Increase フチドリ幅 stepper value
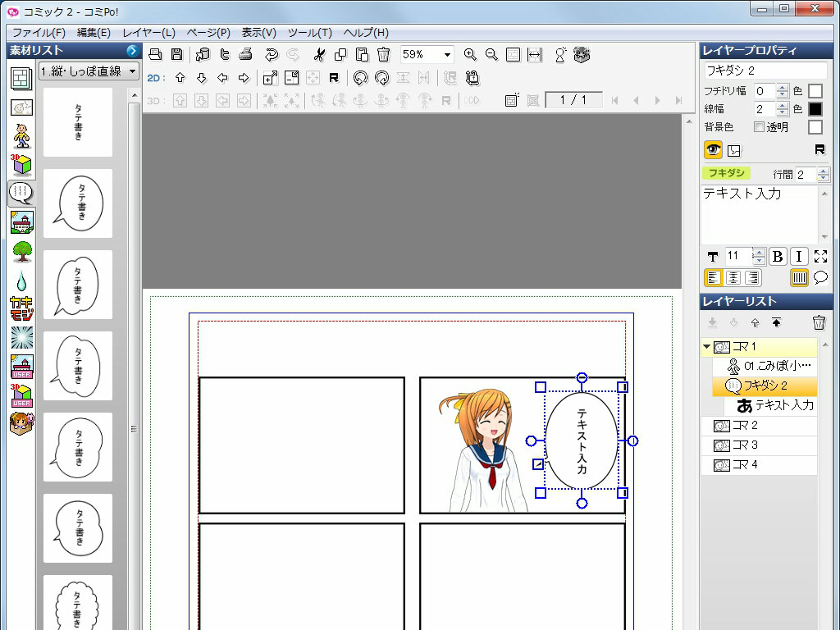Image resolution: width=840 pixels, height=630 pixels. pyautogui.click(x=782, y=87)
